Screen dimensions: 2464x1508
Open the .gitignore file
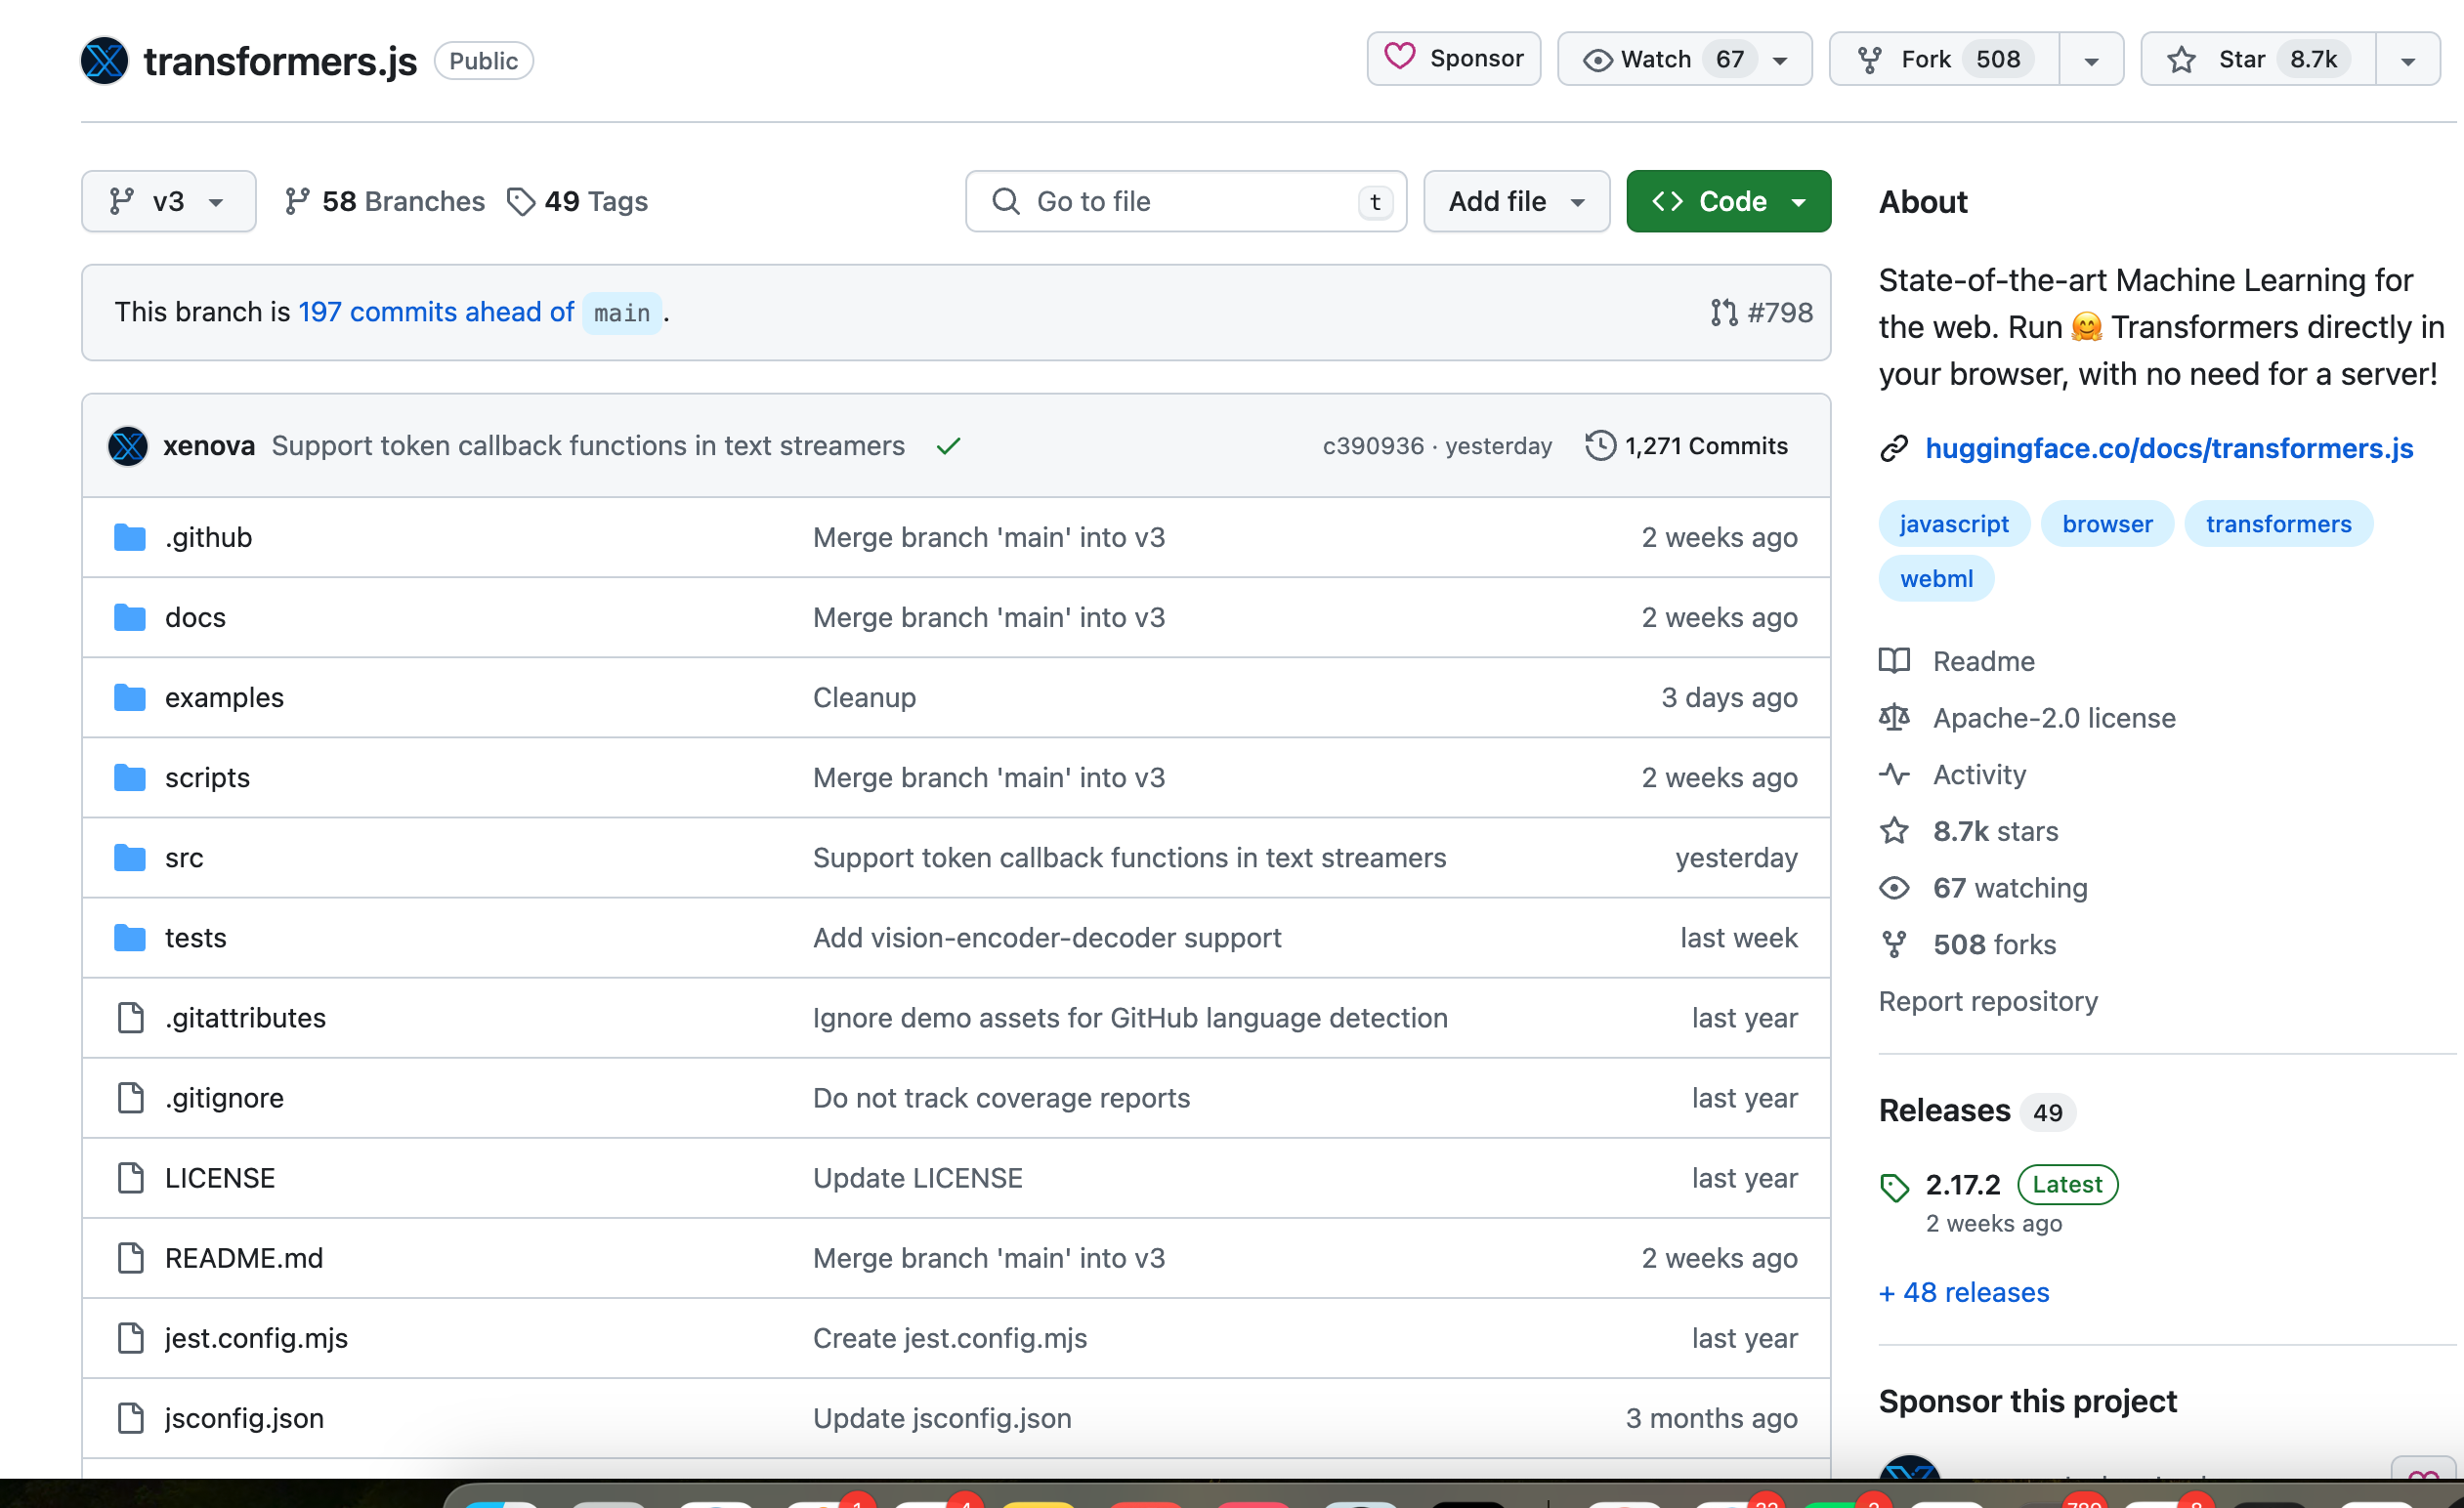pos(224,1097)
